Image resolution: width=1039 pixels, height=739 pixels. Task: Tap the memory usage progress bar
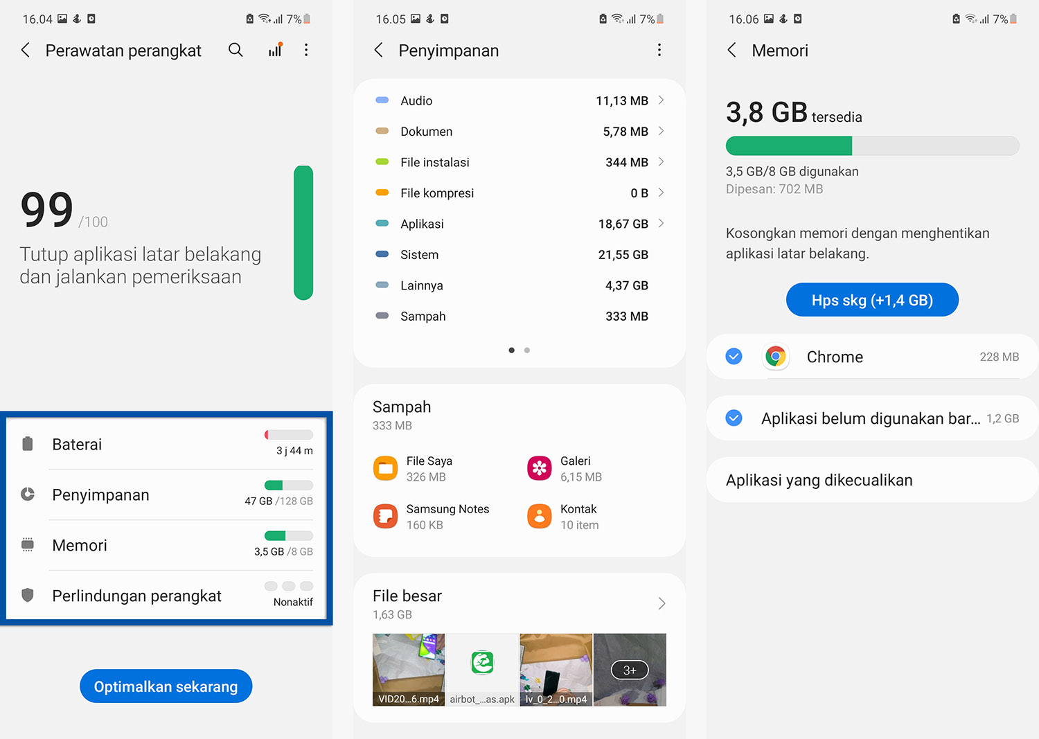point(872,145)
